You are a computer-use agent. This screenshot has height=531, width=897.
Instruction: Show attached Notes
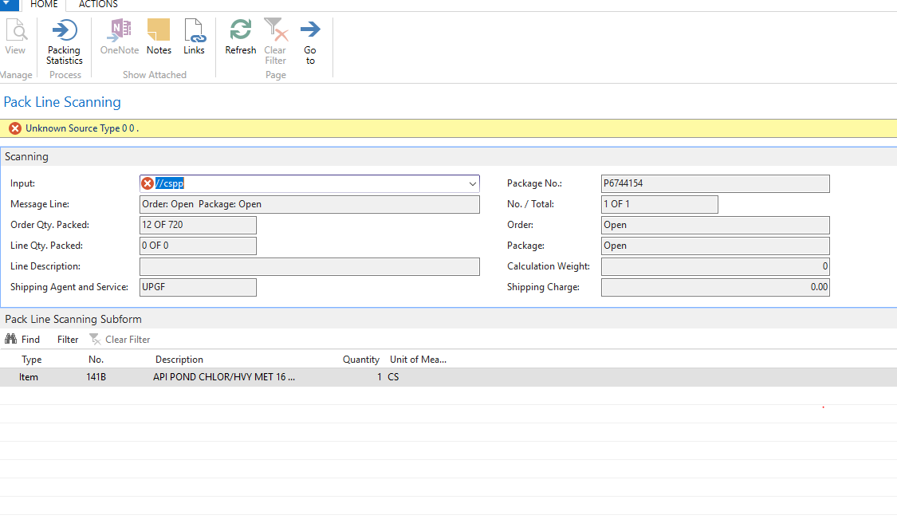[159, 37]
